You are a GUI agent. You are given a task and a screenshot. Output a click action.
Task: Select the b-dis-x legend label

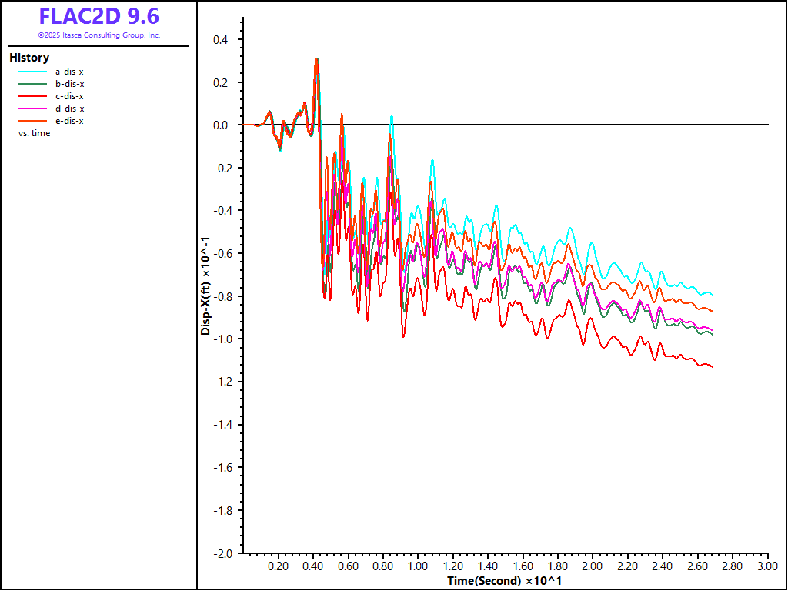69,84
